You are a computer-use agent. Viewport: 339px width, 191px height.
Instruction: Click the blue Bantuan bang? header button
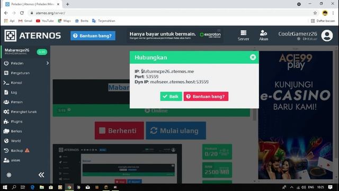(x=93, y=36)
